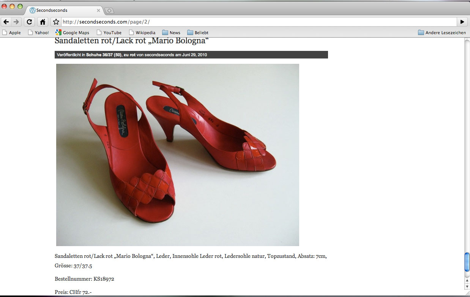
Task: Click the Forward arrow button
Action: pos(16,22)
